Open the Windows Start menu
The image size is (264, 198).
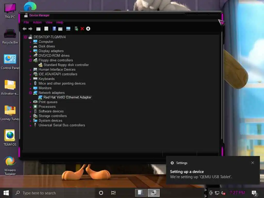point(6,193)
